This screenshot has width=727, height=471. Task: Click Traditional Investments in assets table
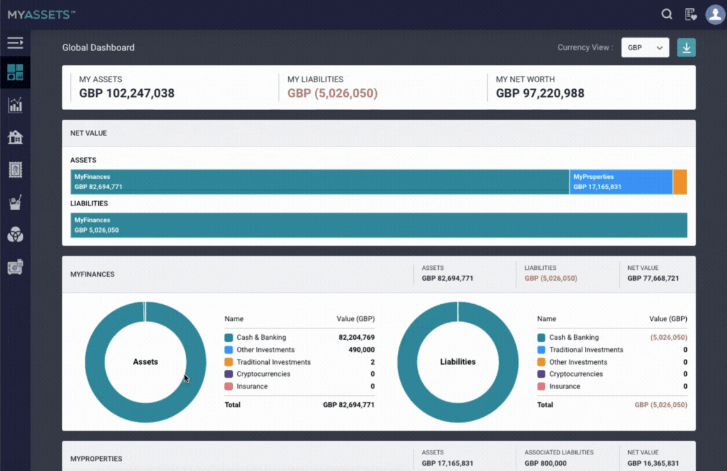point(274,362)
